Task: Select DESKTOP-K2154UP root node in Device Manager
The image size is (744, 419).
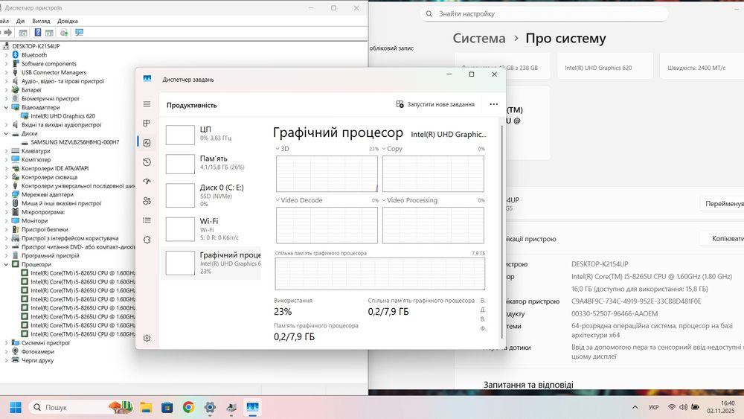Action: (36, 46)
